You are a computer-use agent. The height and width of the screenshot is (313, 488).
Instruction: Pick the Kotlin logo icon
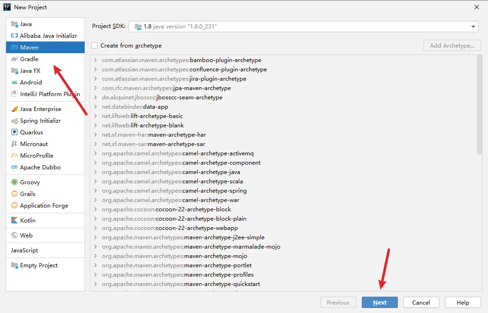[14, 221]
